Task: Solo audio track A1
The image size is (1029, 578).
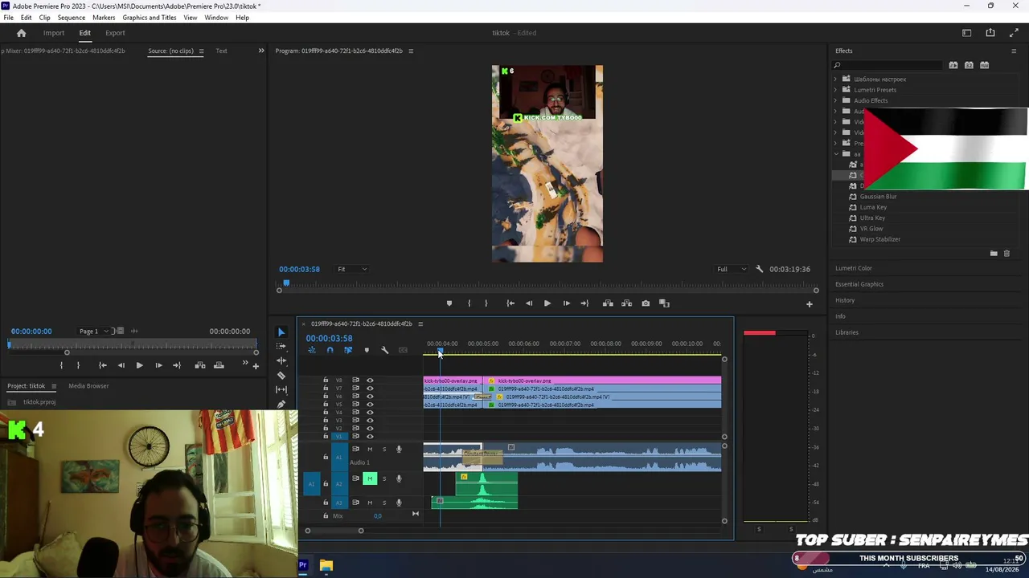Action: (384, 450)
